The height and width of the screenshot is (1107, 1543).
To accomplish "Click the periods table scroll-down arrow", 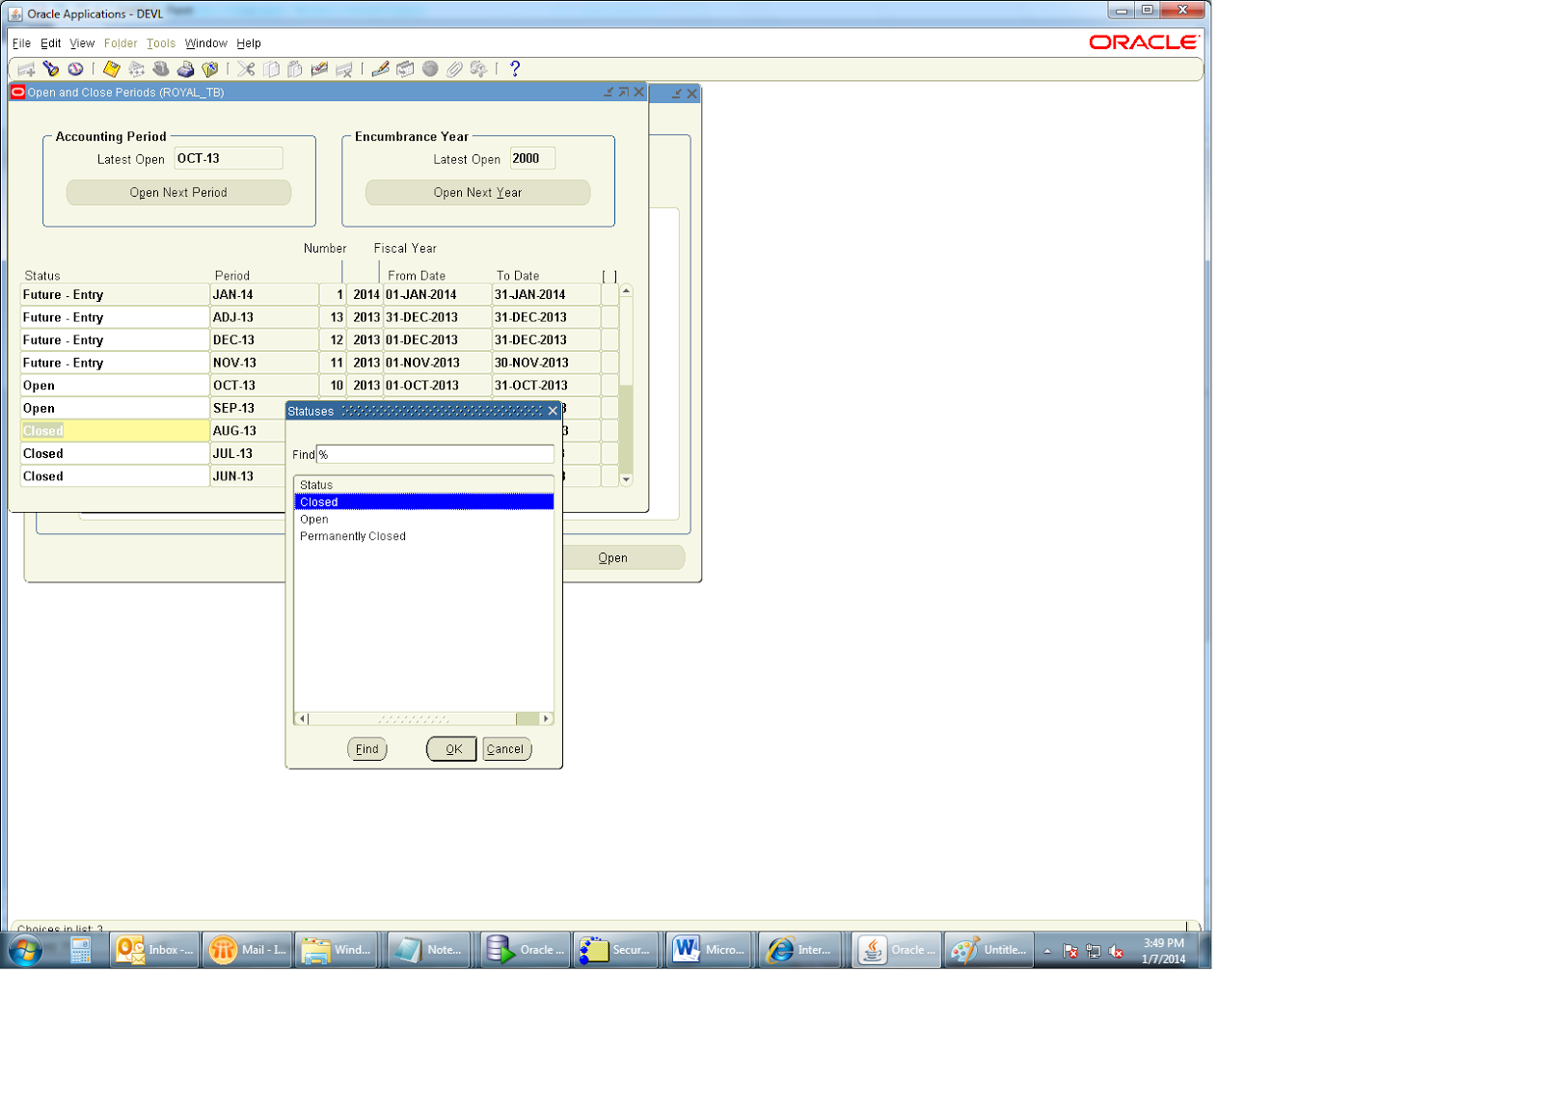I will 627,479.
